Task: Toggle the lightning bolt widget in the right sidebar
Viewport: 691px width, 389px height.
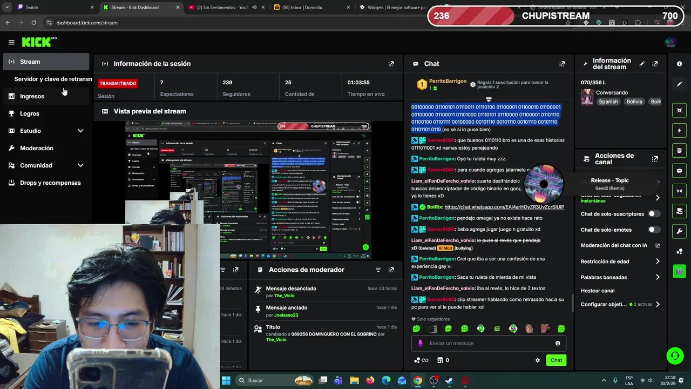Action: [679, 130]
